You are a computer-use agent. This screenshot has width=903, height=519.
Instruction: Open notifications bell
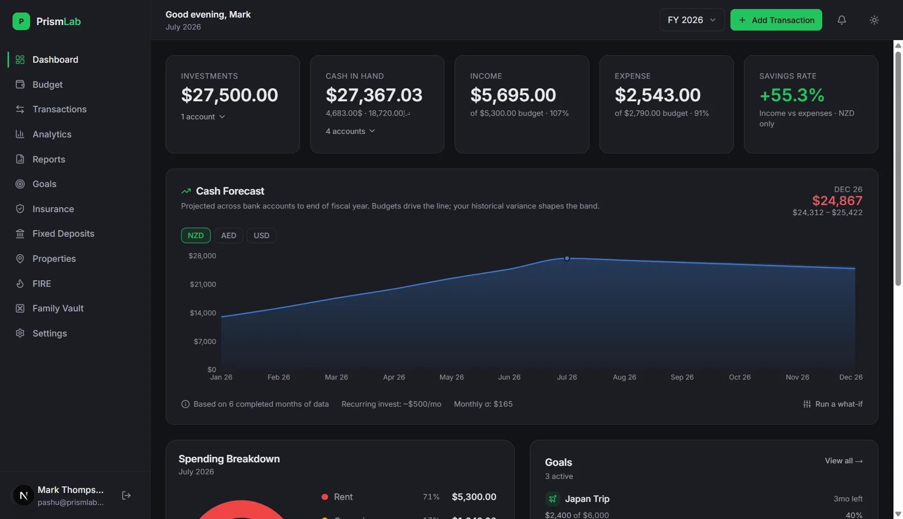click(842, 20)
